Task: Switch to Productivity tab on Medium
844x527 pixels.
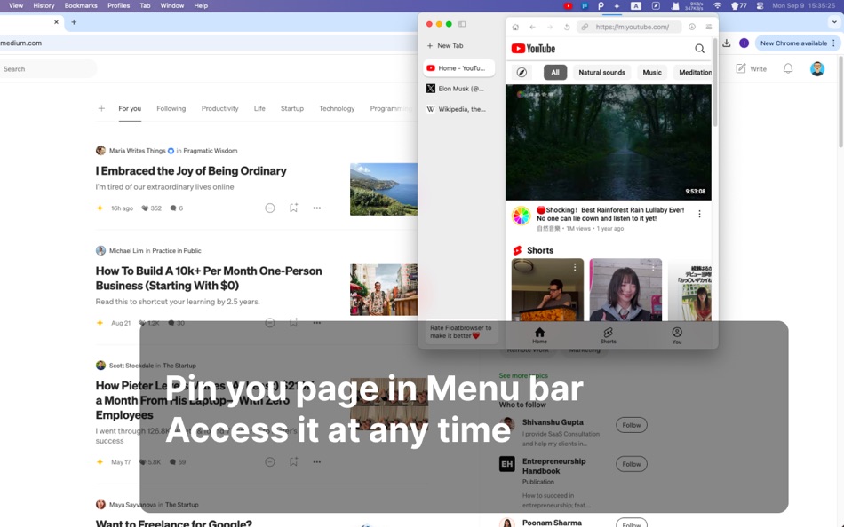Action: tap(219, 108)
